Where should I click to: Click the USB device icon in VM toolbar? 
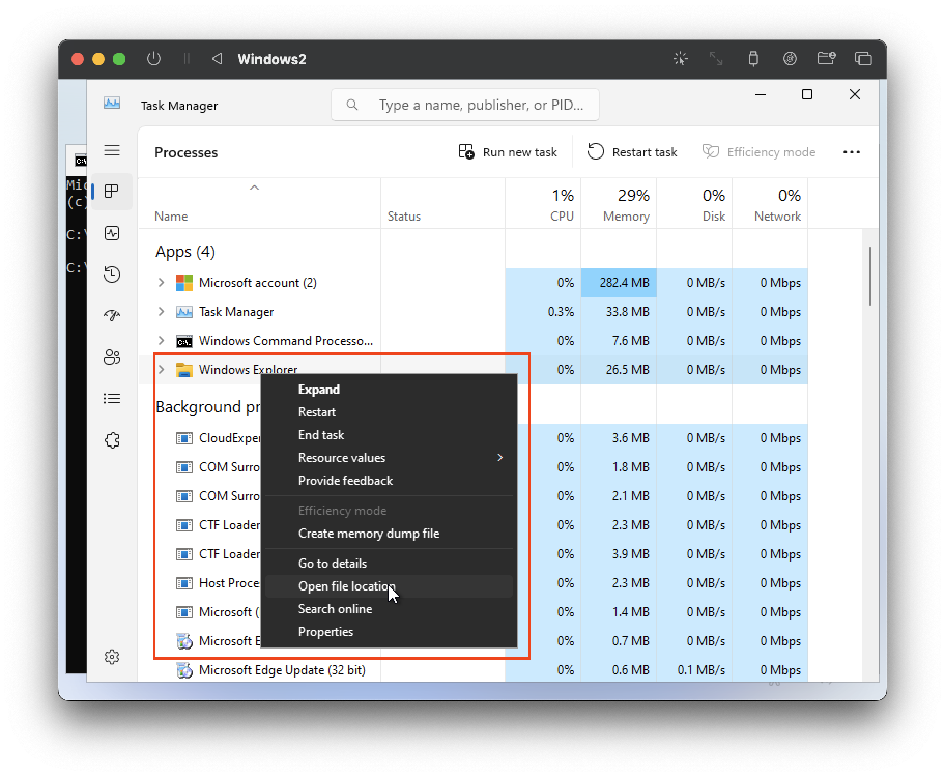(753, 59)
